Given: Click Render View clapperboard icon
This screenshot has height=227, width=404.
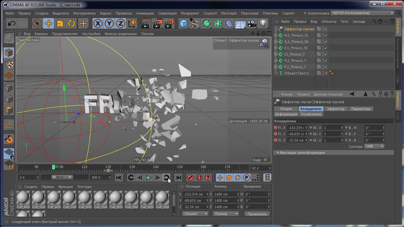Looking at the screenshot, I should (146, 24).
